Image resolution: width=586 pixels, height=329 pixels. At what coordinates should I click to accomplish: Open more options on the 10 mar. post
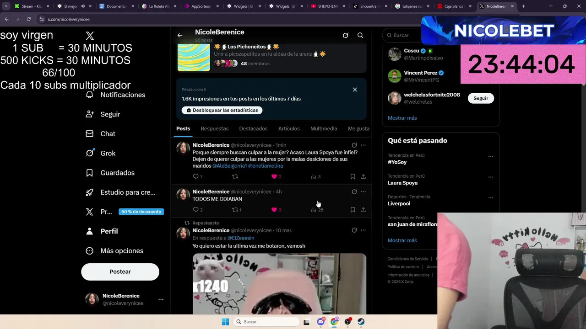363,230
